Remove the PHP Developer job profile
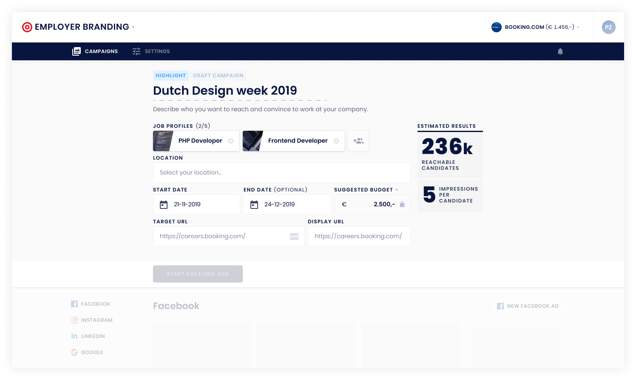The image size is (636, 380). point(231,141)
